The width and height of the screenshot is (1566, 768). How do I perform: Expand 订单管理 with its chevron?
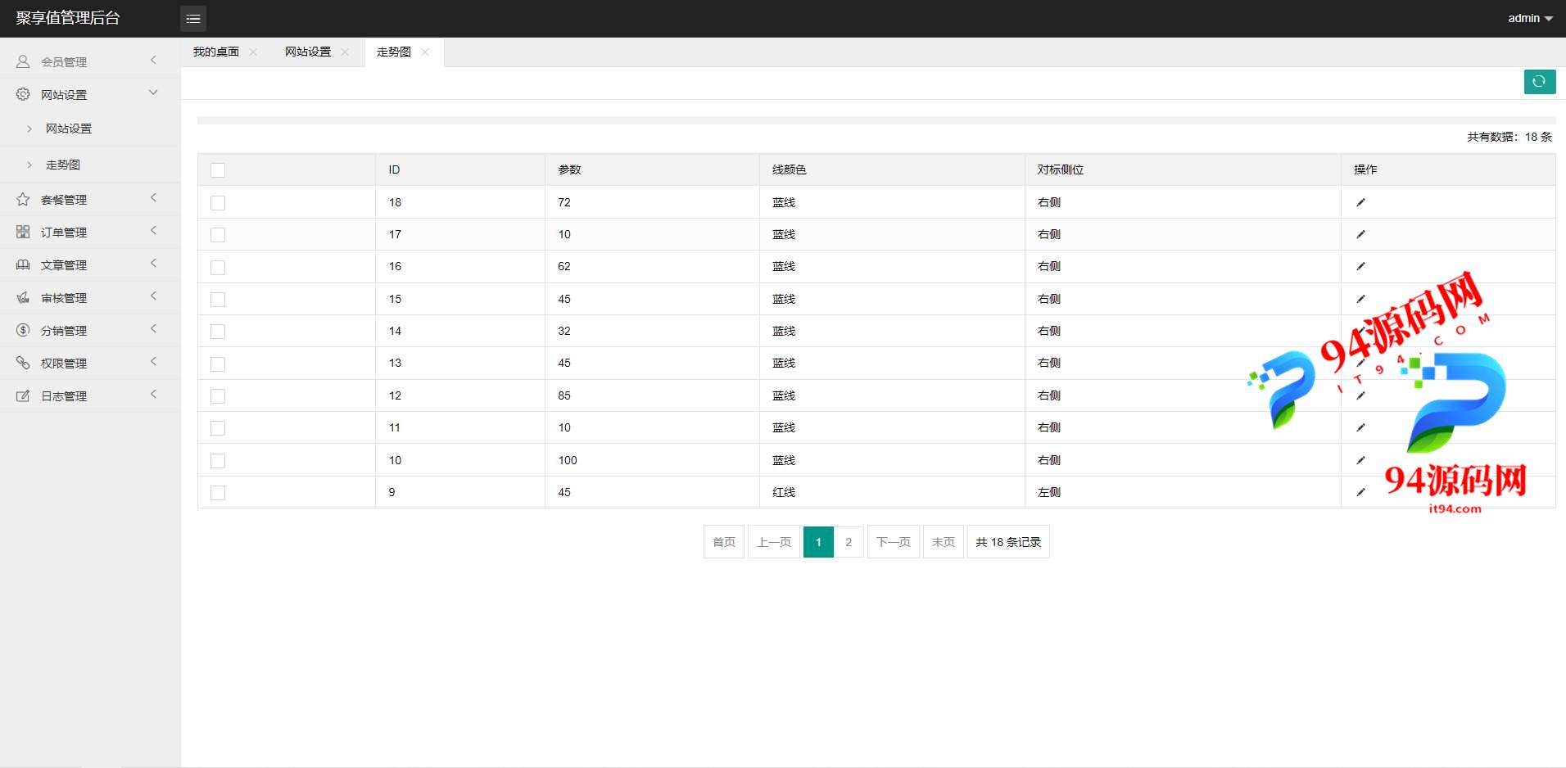coord(153,231)
